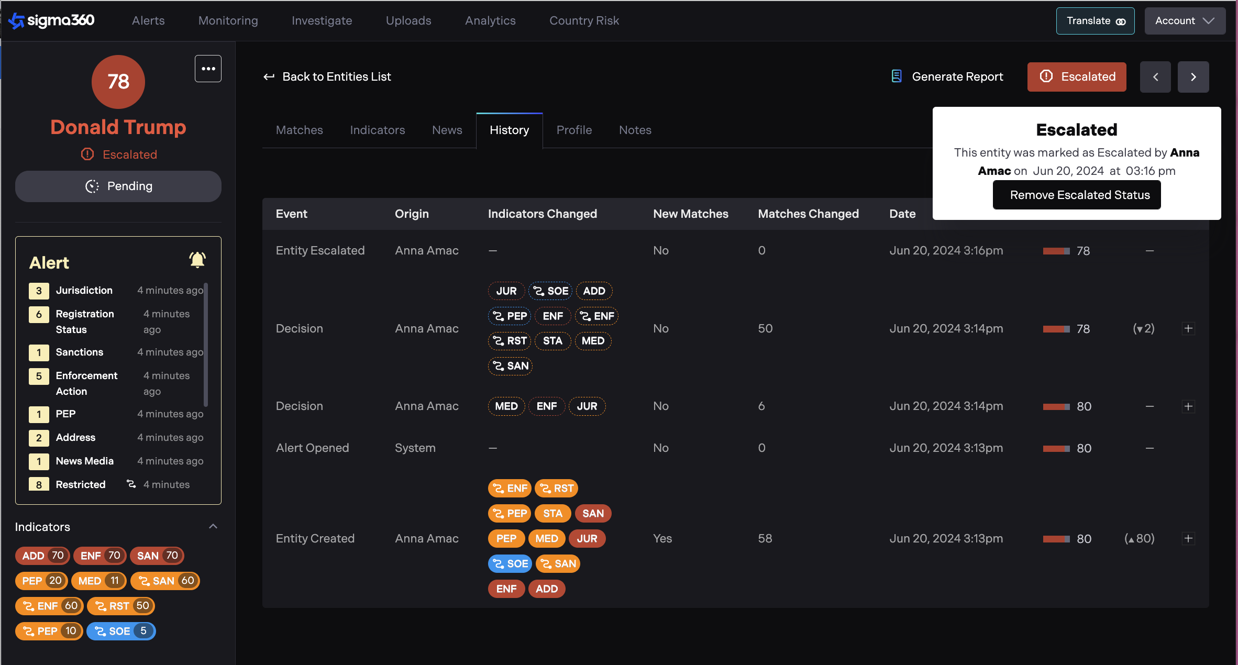
Task: Open the Account dropdown
Action: pos(1184,21)
